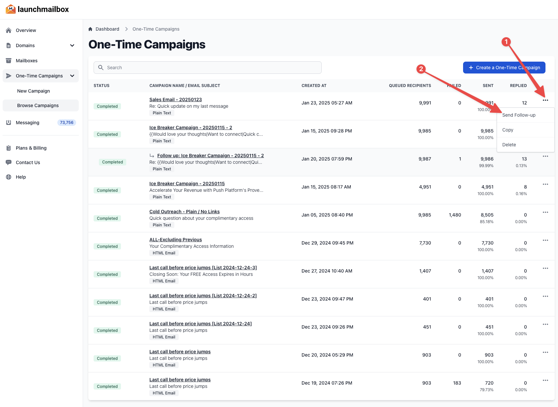Click the launchmailbox logo icon

click(x=11, y=9)
